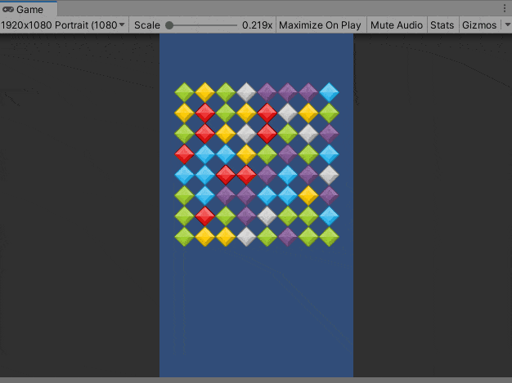
Task: Click the Scale slider handle
Action: [169, 25]
